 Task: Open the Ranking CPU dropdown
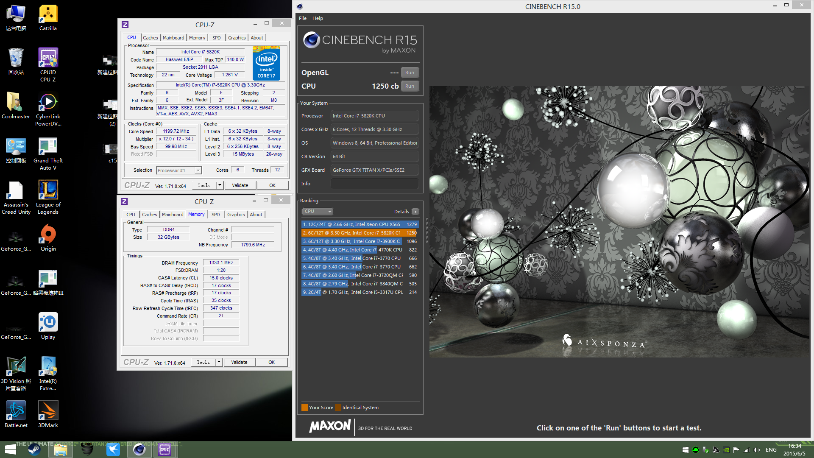click(318, 211)
